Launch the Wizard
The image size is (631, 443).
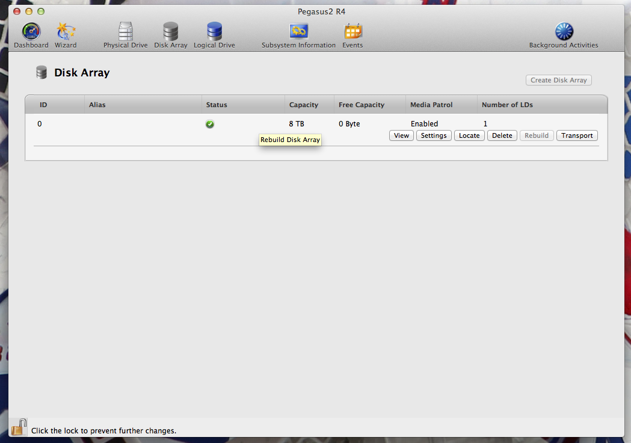pyautogui.click(x=65, y=34)
